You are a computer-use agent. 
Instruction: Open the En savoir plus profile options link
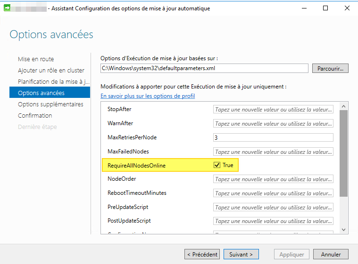pyautogui.click(x=148, y=96)
